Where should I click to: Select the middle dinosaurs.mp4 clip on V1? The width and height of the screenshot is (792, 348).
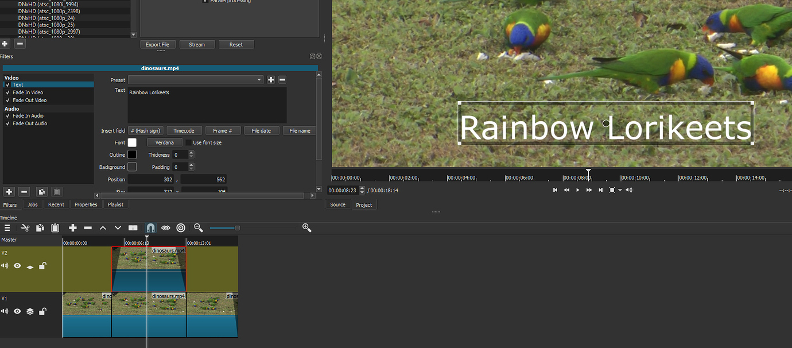pos(149,315)
